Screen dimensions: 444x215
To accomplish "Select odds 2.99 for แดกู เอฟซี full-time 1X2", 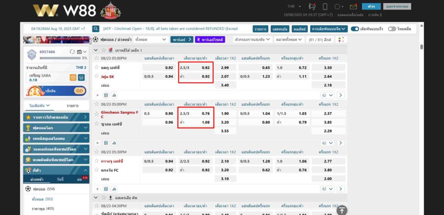I will 225,68.
